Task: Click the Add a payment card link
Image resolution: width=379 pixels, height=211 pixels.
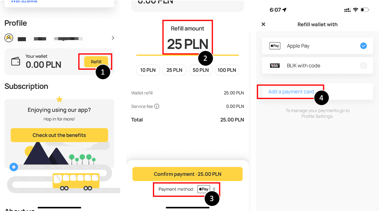Action: 291,91
